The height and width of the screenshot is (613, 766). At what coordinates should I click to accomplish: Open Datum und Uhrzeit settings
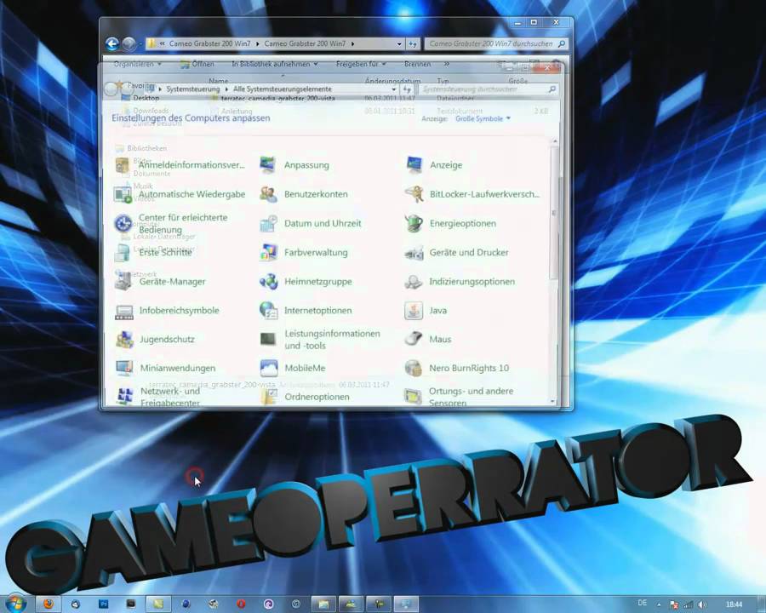pyautogui.click(x=311, y=223)
